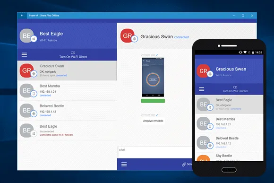Screen dimensions: 274x183
Task: Click 192.168.1.21 address in desktop list
Action: point(48,92)
